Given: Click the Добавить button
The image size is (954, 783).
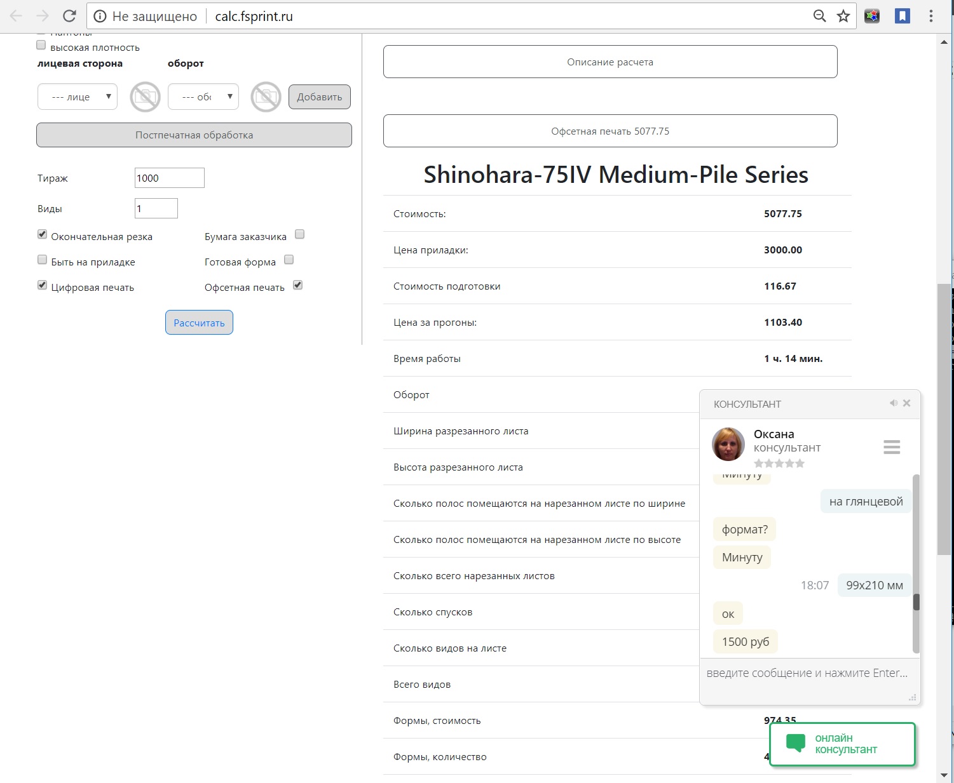Looking at the screenshot, I should click(320, 97).
